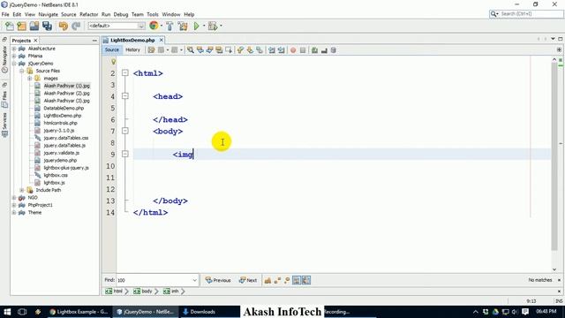This screenshot has width=565, height=318.
Task: Click the Undo arrow icon
Action: pyautogui.click(x=64, y=26)
